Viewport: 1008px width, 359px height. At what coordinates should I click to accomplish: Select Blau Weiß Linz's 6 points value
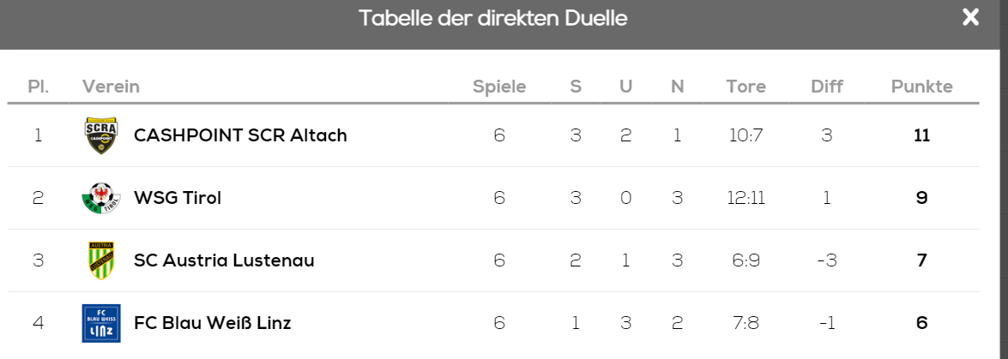click(x=922, y=323)
